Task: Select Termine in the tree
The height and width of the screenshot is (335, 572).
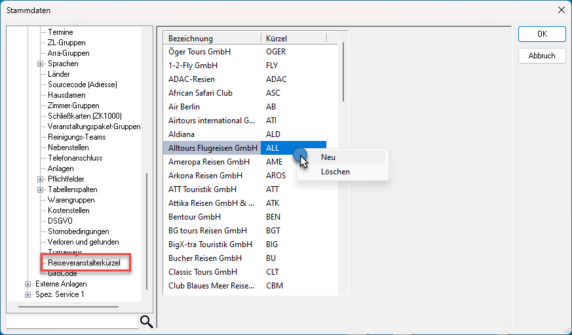Action: point(60,32)
